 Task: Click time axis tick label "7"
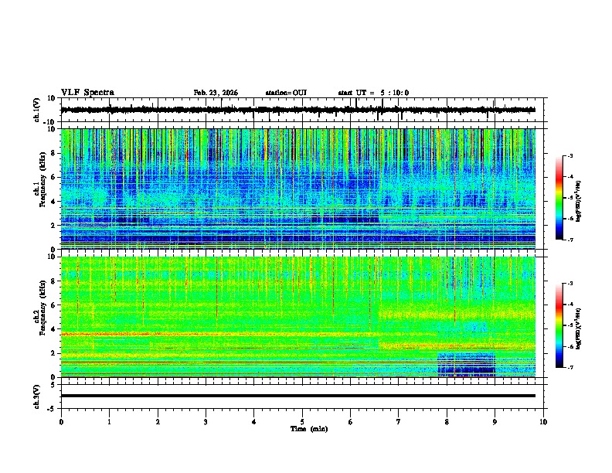(x=399, y=422)
